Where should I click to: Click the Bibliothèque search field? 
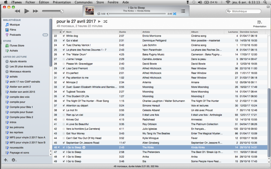tap(244, 11)
